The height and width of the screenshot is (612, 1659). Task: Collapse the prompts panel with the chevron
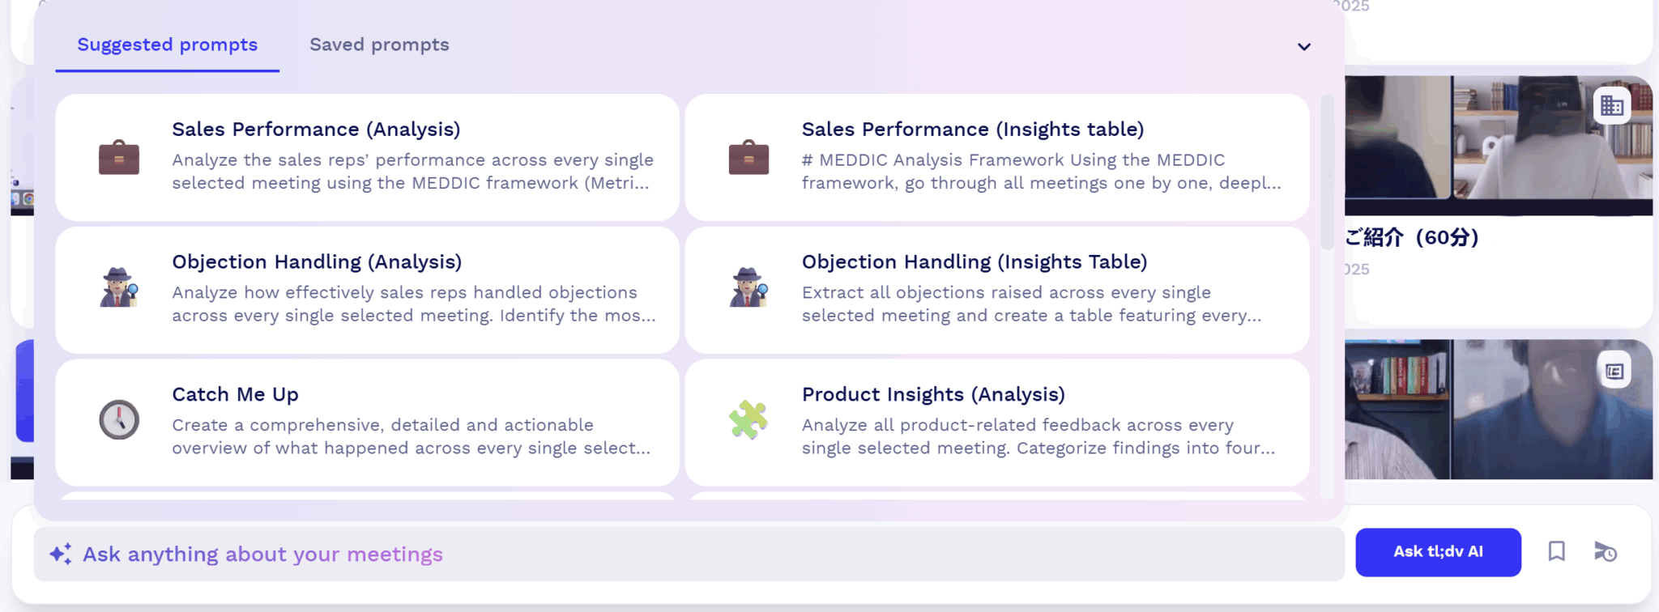pos(1303,47)
